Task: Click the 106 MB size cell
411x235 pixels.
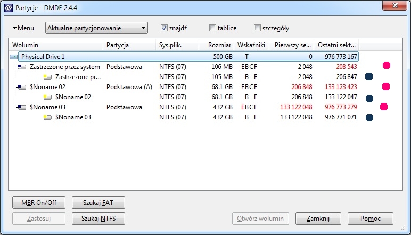Action: [x=222, y=67]
